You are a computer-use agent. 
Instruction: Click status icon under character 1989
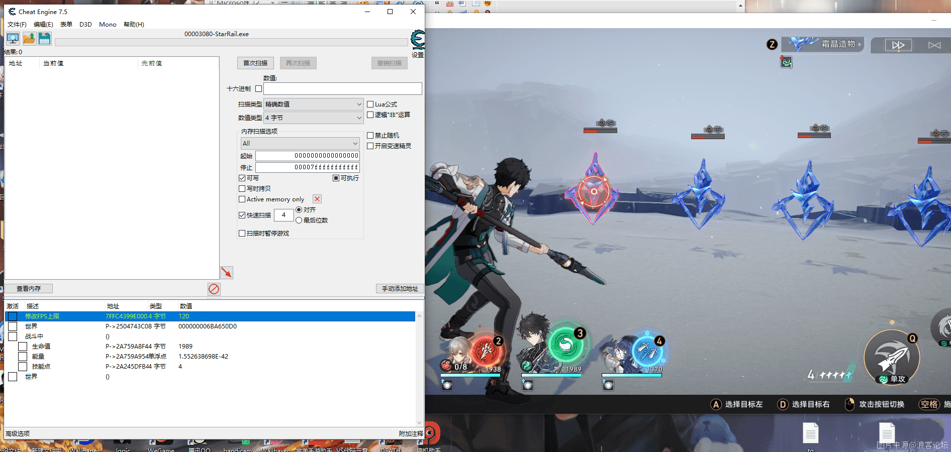527,385
